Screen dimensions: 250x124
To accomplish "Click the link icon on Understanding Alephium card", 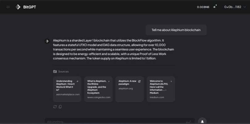I will click(77, 81).
